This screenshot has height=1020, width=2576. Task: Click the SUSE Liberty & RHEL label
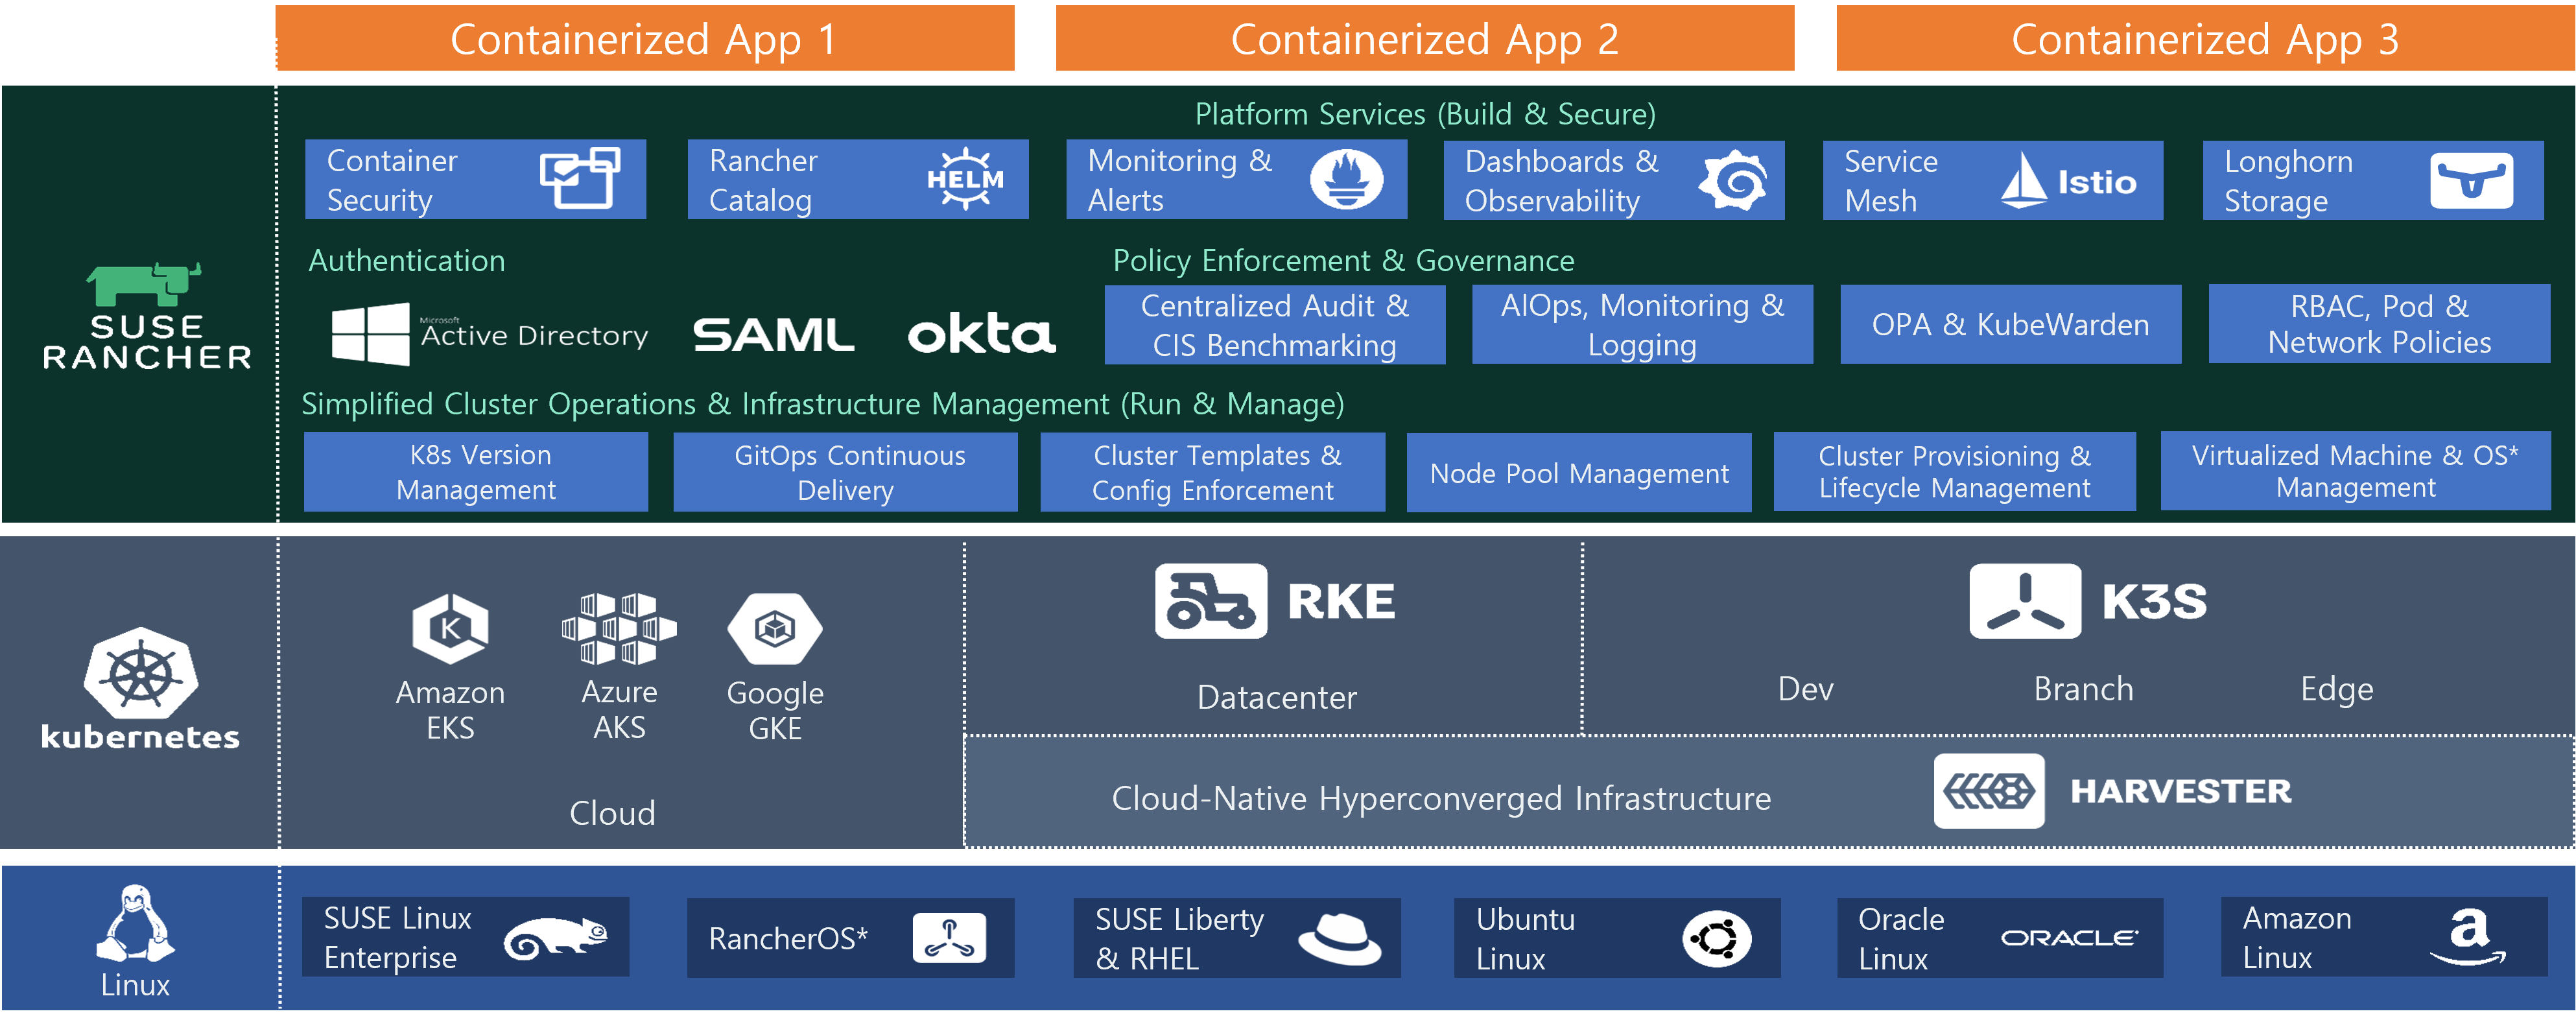(1179, 939)
